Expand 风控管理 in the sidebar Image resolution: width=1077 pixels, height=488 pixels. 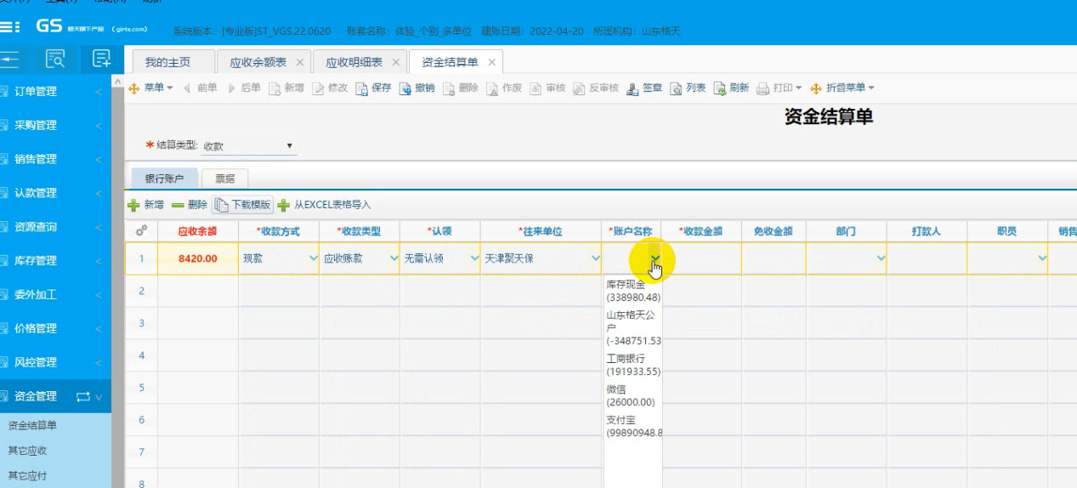pyautogui.click(x=55, y=362)
